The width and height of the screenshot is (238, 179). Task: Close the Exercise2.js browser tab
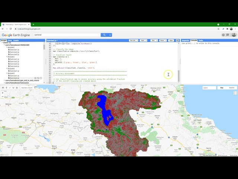point(29,24)
